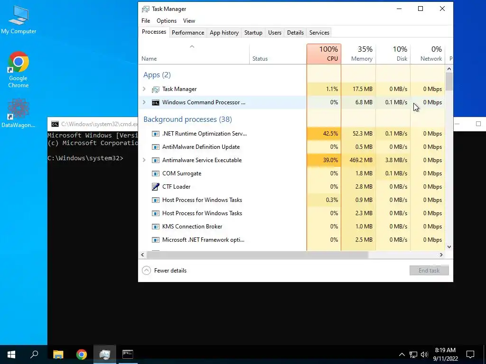486x364 pixels.
Task: Click cmd window prompt C:\Windows\system32>
Action: point(85,158)
